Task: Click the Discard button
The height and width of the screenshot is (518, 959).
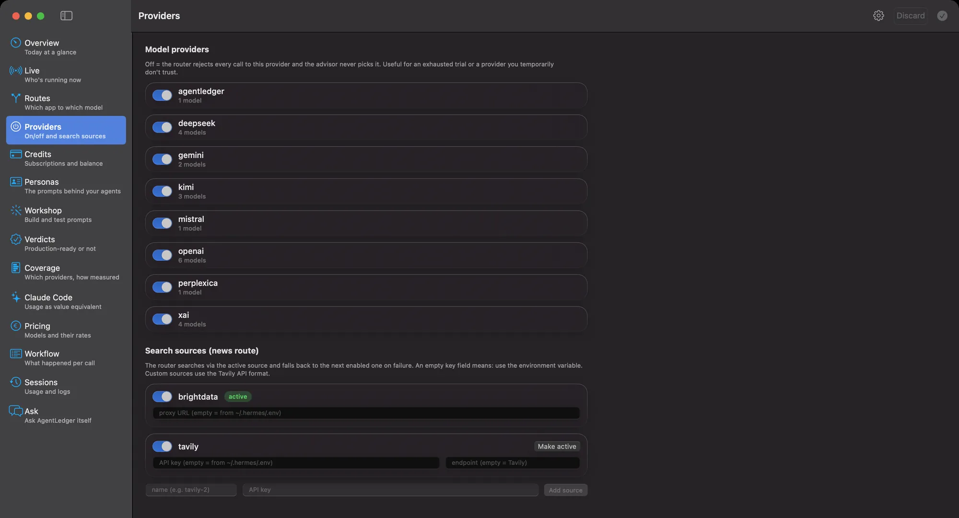Action: coord(911,16)
